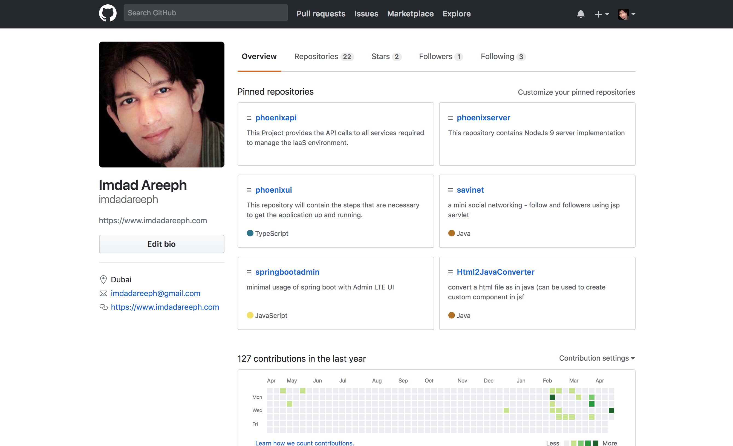Click grip icon next to savinet
The image size is (733, 446).
[x=450, y=190]
